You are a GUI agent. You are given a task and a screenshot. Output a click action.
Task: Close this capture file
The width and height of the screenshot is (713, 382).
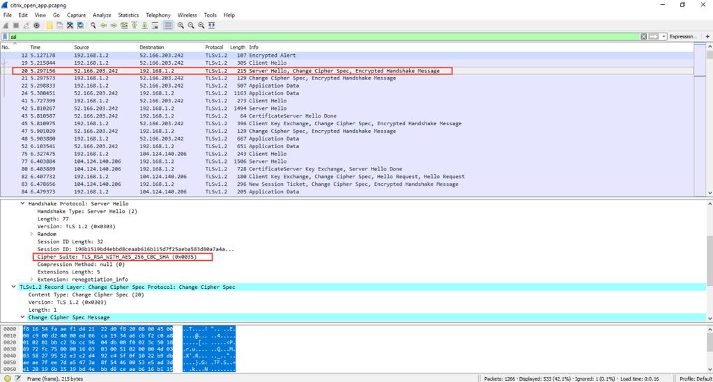tap(70, 26)
